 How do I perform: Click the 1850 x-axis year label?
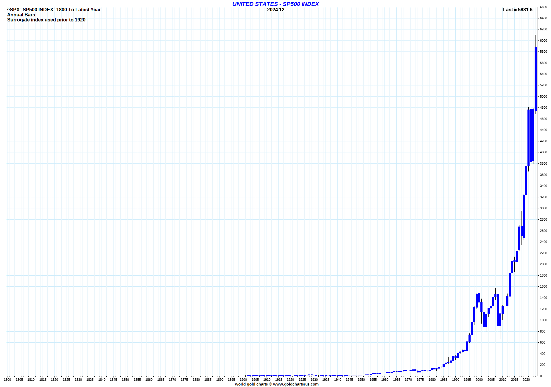pyautogui.click(x=125, y=380)
